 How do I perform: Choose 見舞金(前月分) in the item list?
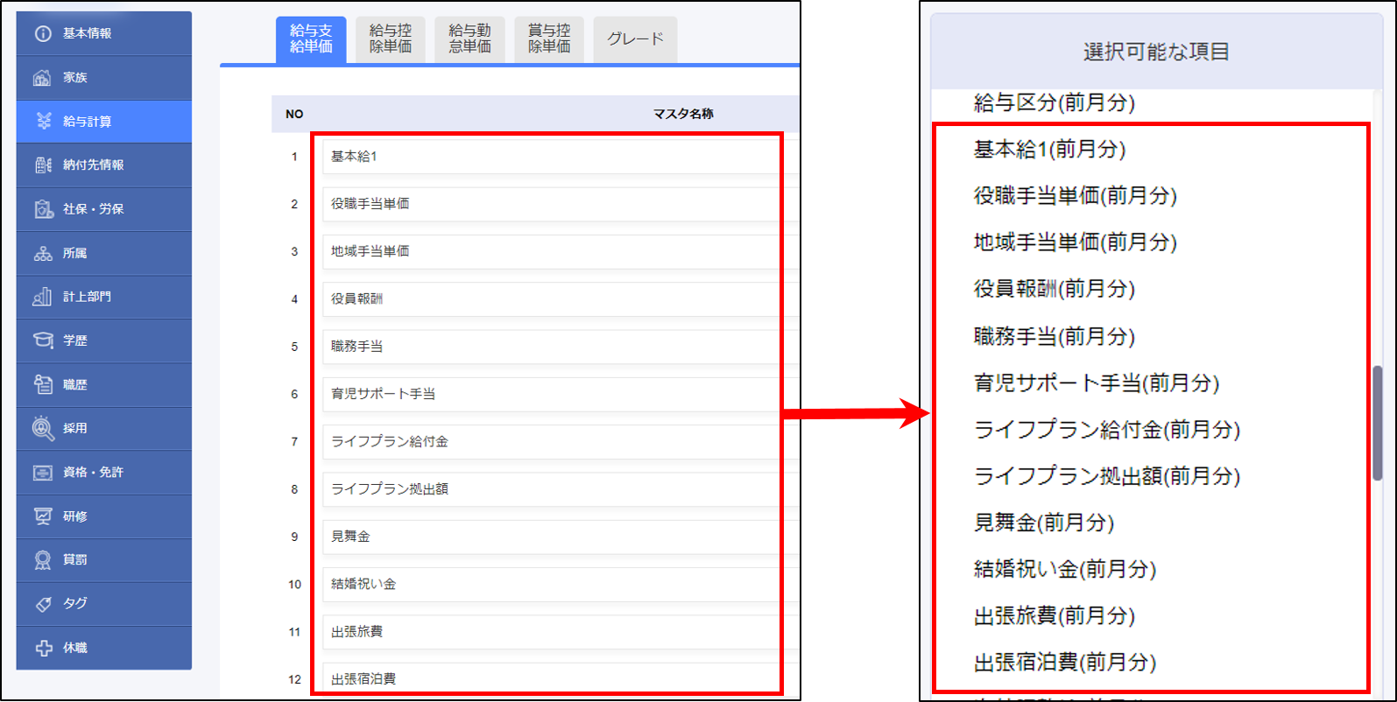tap(1043, 523)
